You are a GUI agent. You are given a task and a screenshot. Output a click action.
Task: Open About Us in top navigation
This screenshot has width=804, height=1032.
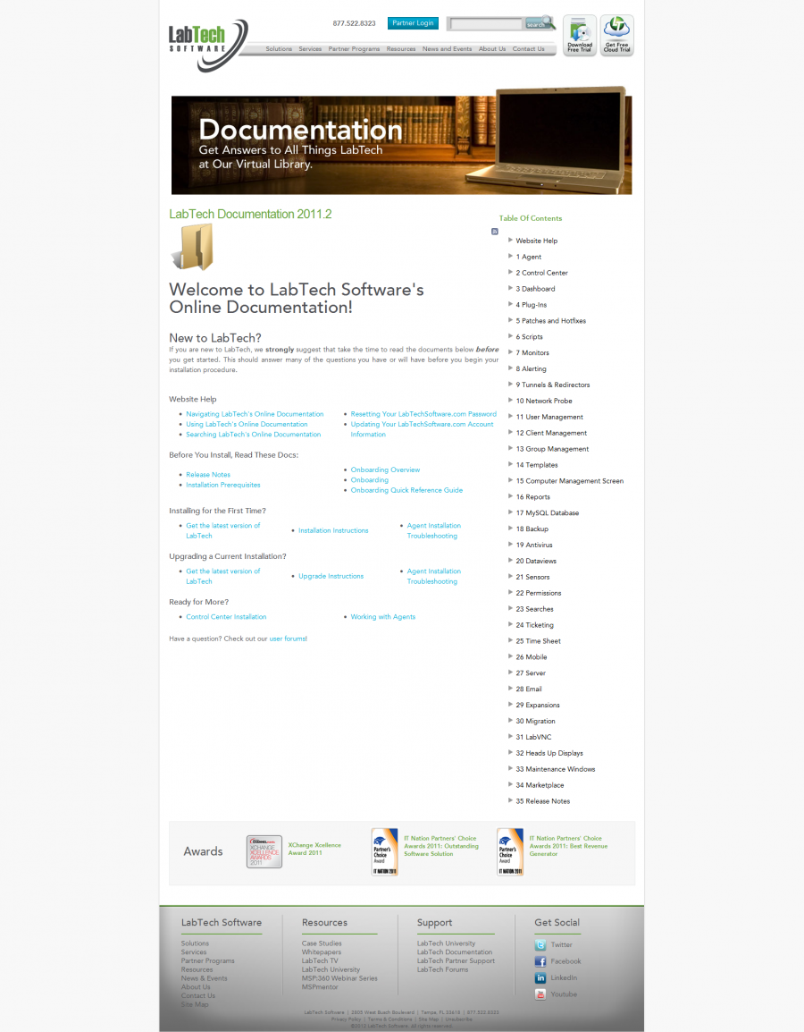click(492, 48)
